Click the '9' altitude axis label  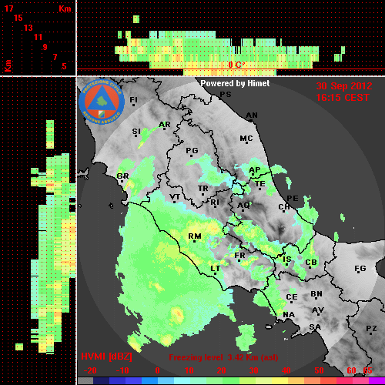[45, 47]
